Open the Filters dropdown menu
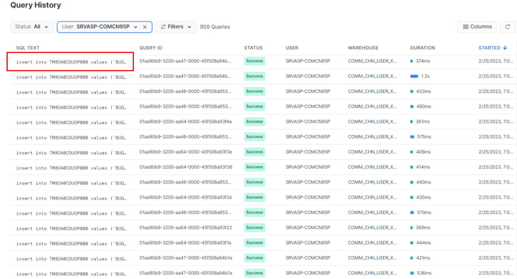 [176, 27]
